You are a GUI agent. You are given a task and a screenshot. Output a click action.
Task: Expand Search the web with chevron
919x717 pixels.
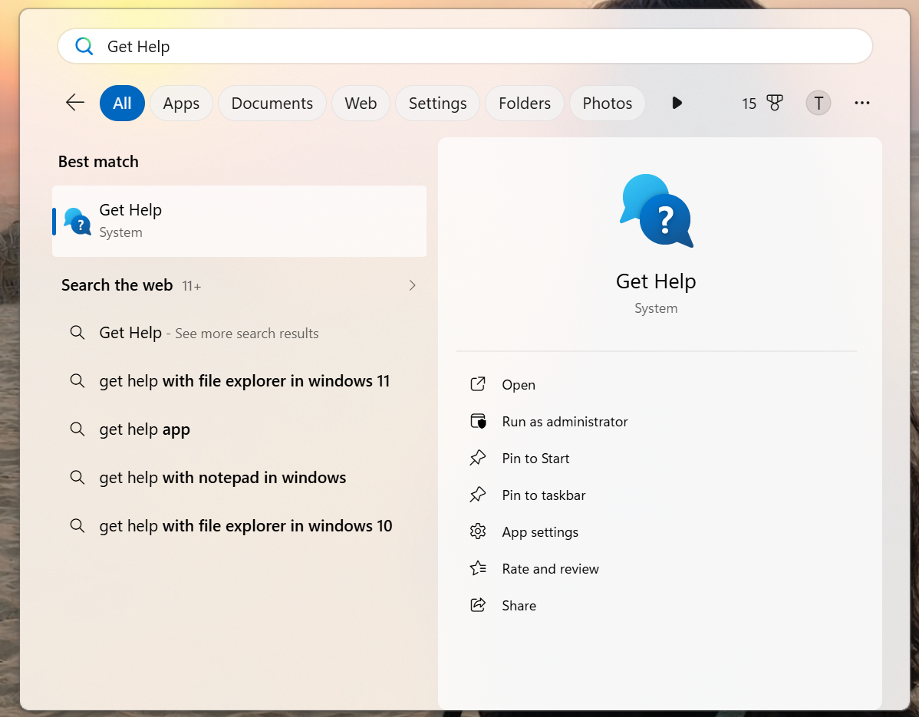tap(412, 285)
